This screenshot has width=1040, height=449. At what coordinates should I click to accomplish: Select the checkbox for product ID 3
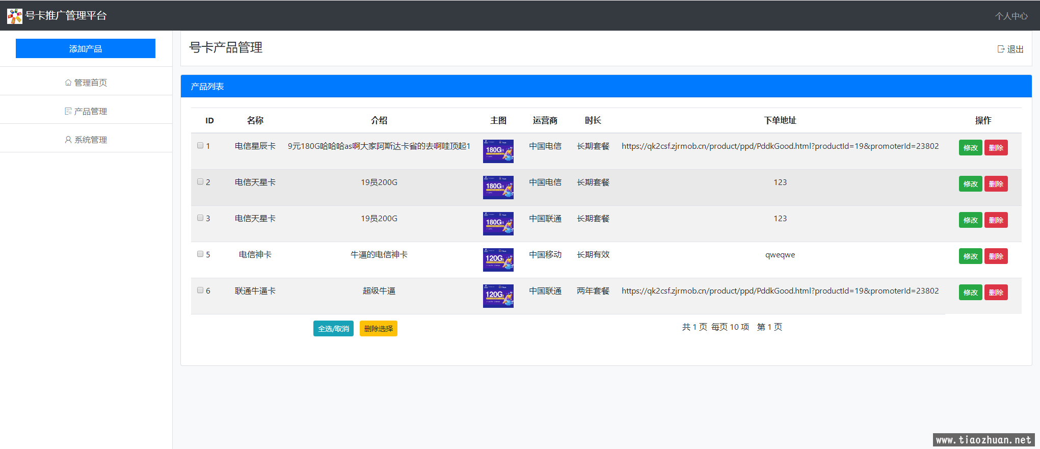(200, 218)
